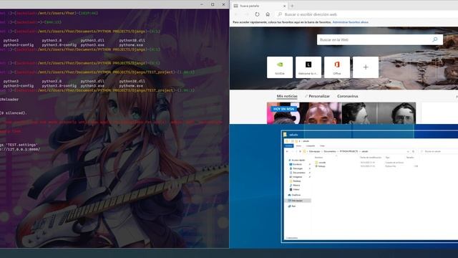The image size is (458, 258).
Task: Click the Explorer folder search box
Action: pyautogui.click(x=438, y=151)
